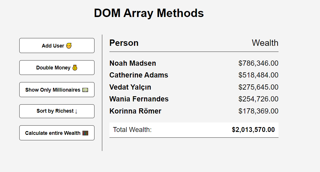Screen dimensions: 320x172
Task: Double everyone's money
Action: click(x=57, y=67)
